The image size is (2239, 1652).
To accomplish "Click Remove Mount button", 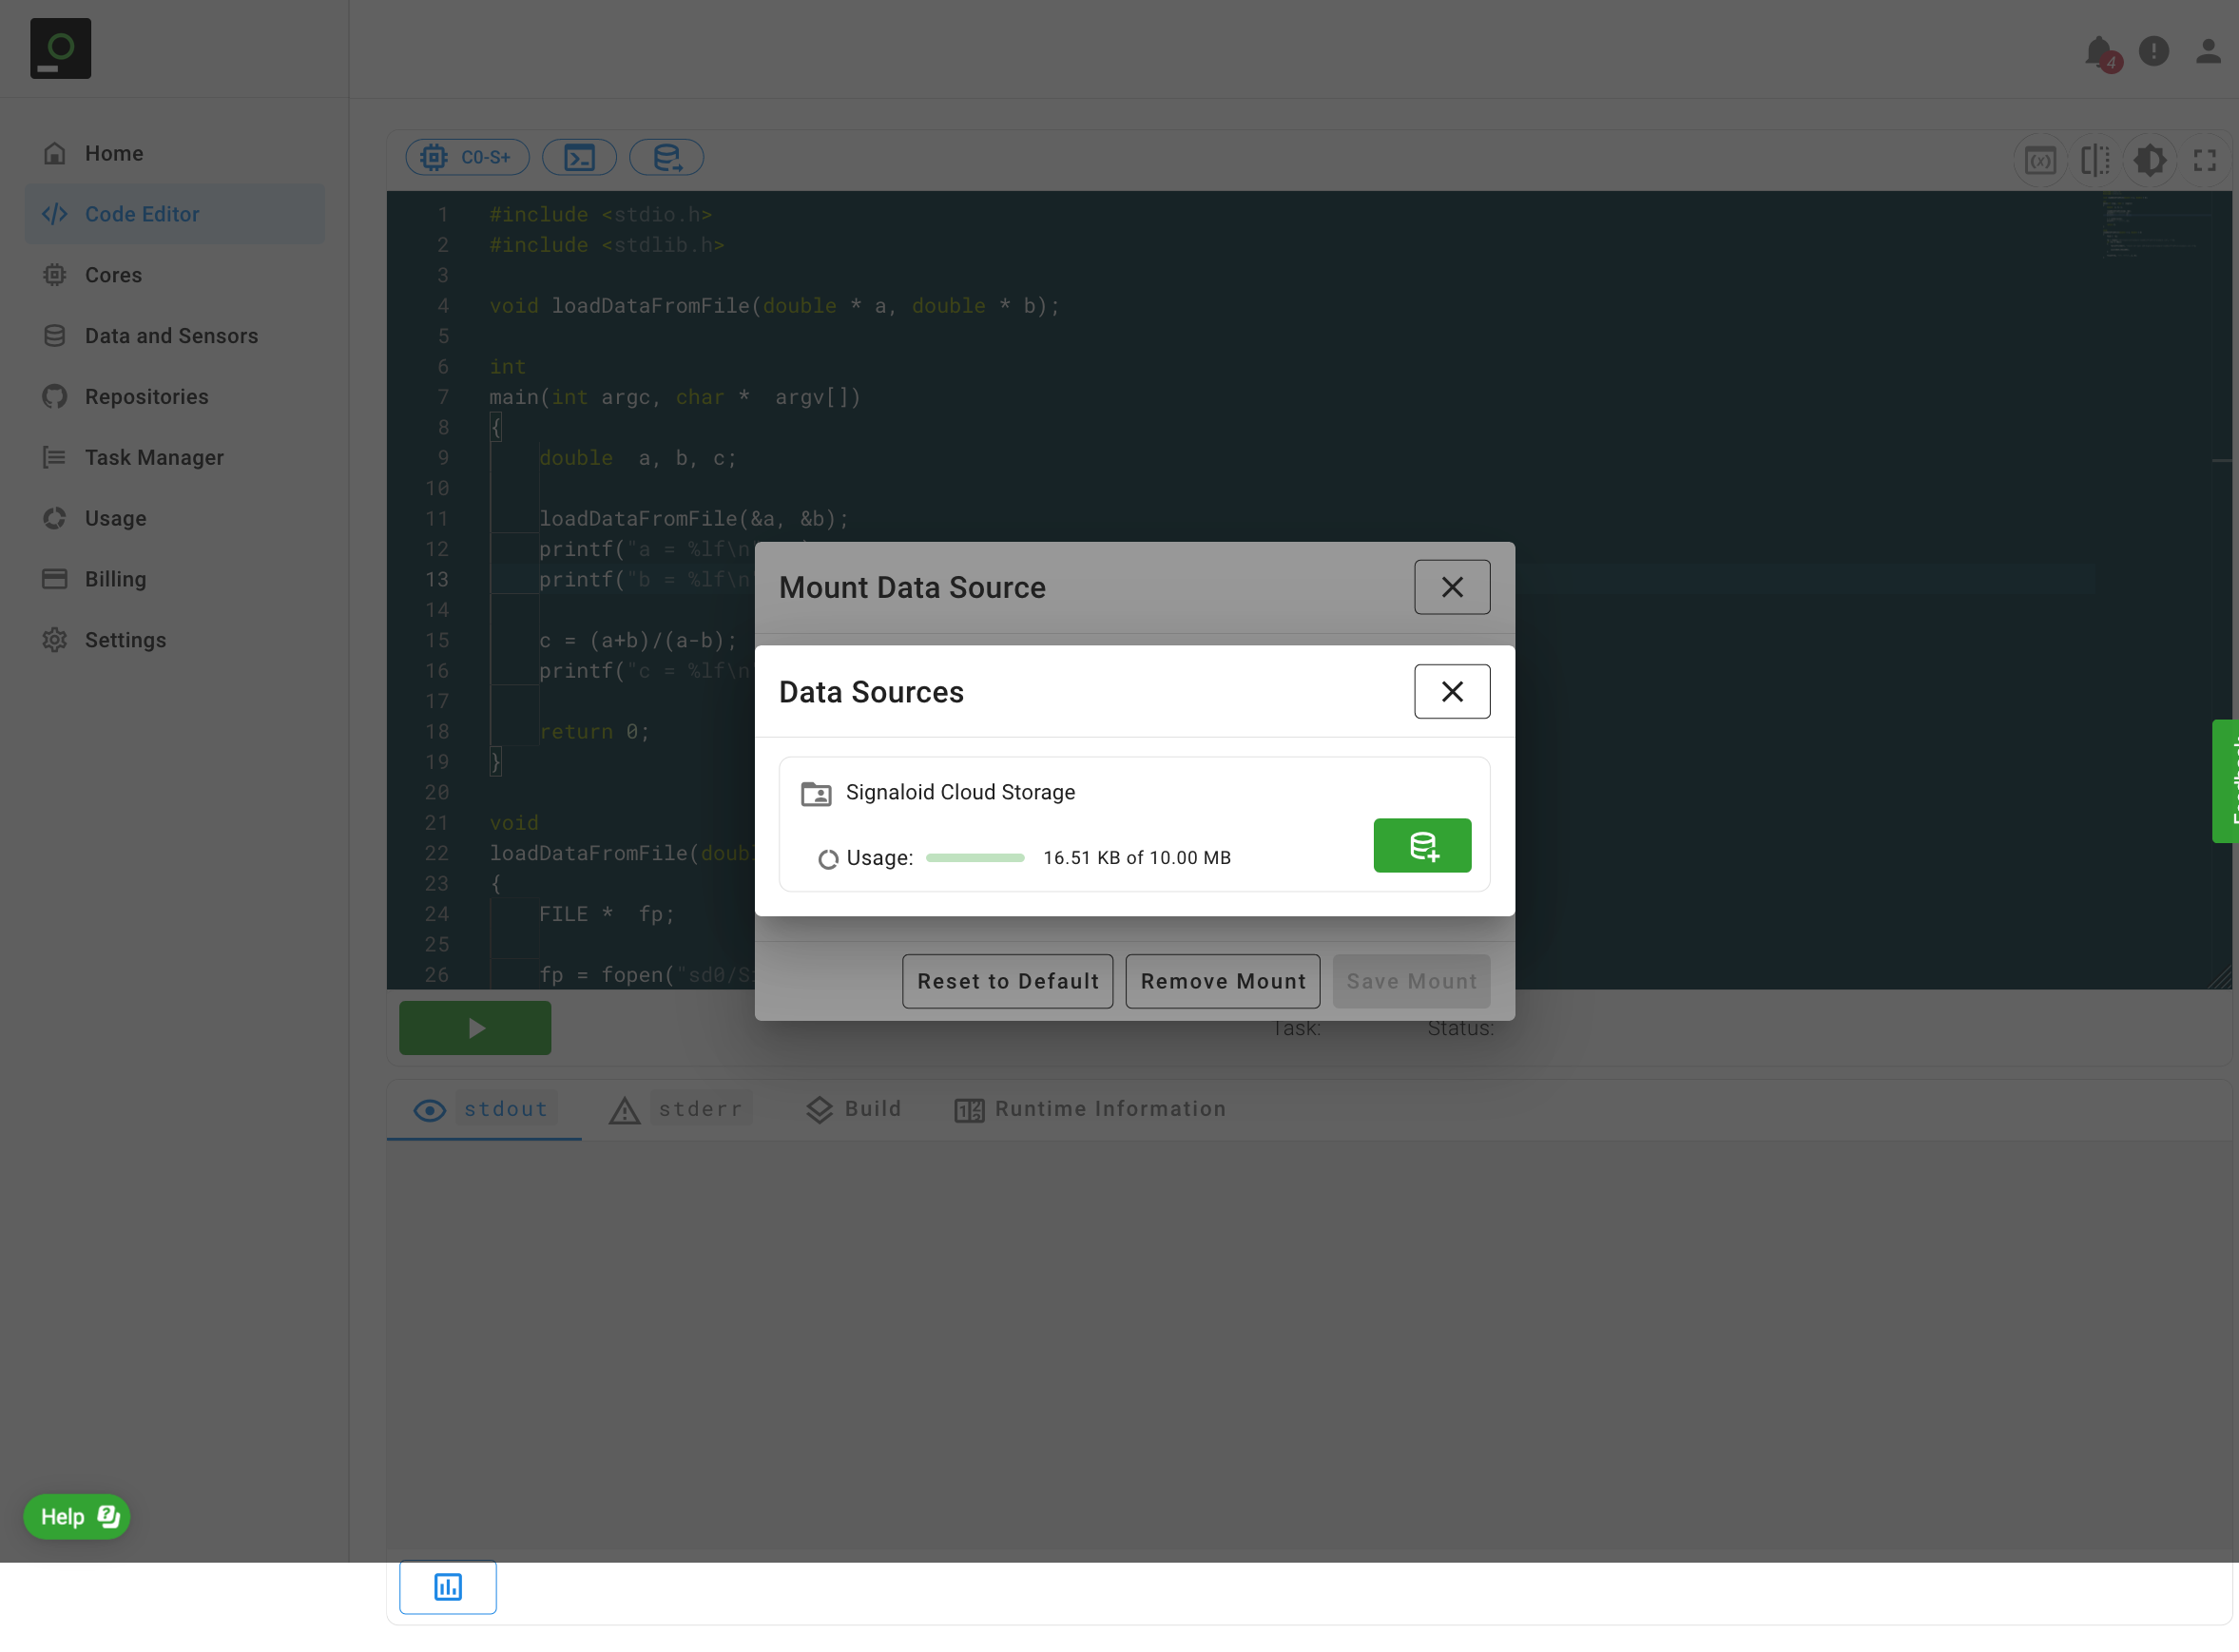I will [x=1222, y=981].
